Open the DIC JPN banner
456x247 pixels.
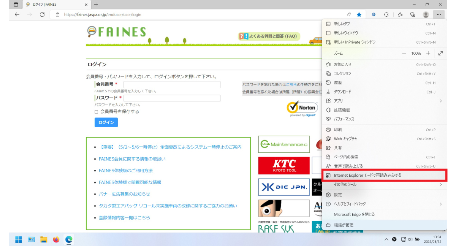pyautogui.click(x=284, y=187)
